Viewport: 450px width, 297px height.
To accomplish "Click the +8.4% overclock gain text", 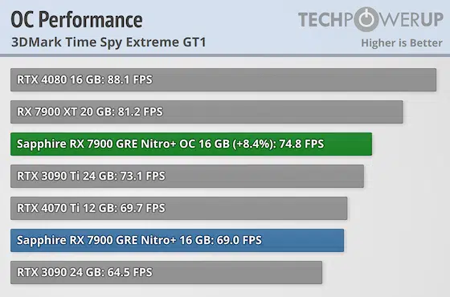I will point(252,144).
